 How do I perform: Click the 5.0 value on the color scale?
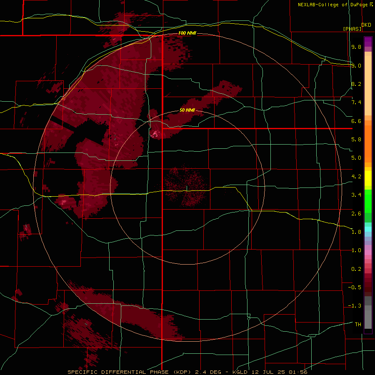[x=356, y=158]
